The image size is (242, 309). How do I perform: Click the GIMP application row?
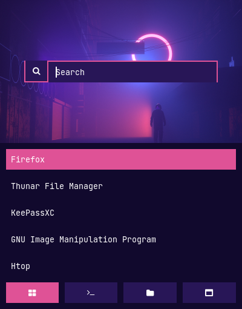(x=121, y=239)
